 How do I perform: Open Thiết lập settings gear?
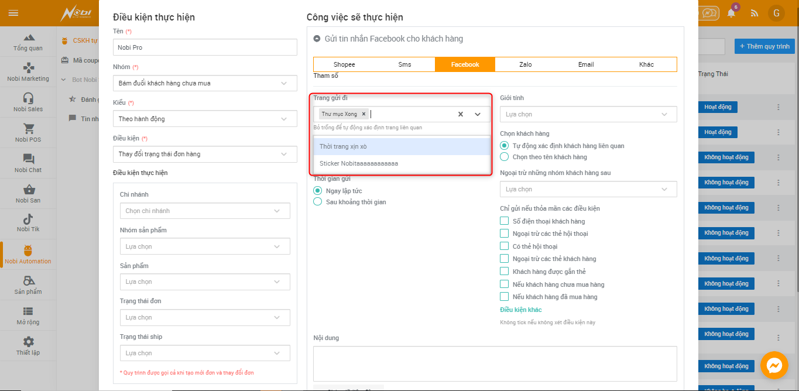click(28, 345)
